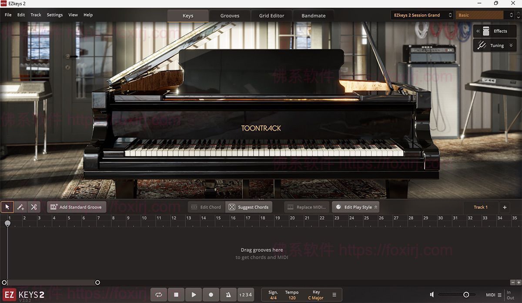Click the speaker volume icon

click(432, 295)
